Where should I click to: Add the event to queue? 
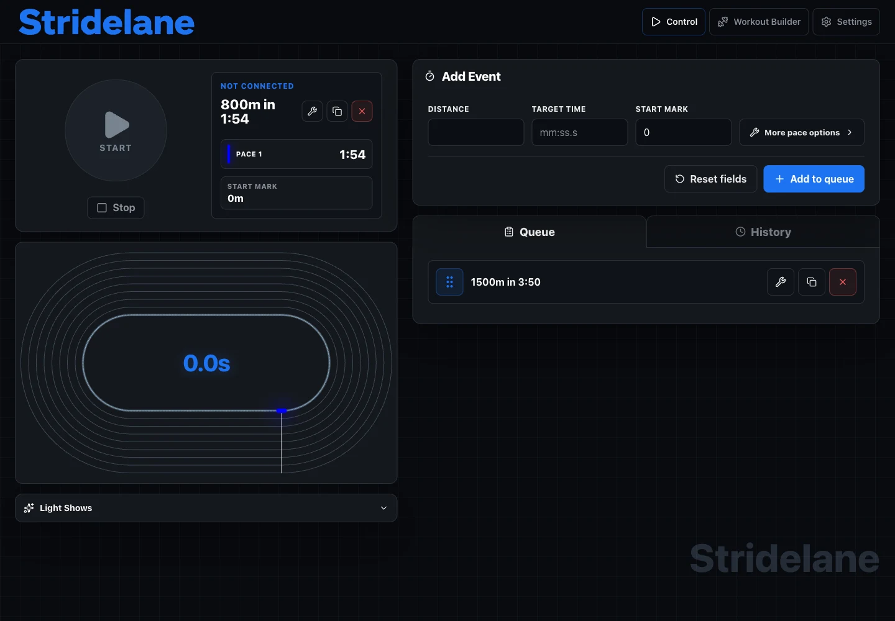tap(814, 179)
